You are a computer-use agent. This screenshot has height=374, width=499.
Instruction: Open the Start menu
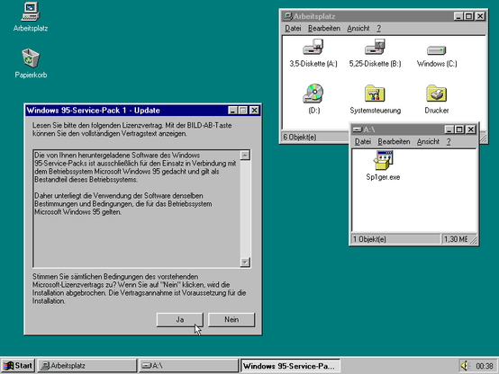pyautogui.click(x=18, y=366)
